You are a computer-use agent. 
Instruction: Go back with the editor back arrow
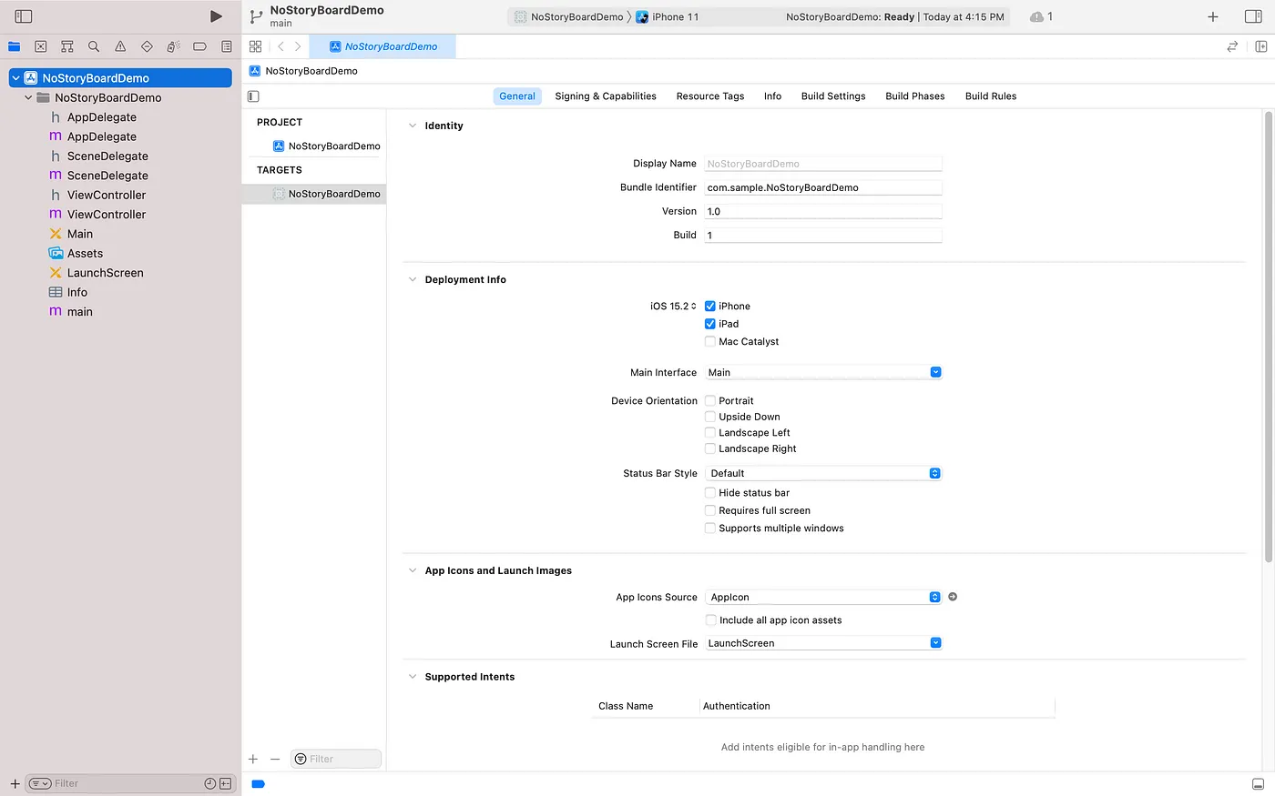click(x=280, y=46)
